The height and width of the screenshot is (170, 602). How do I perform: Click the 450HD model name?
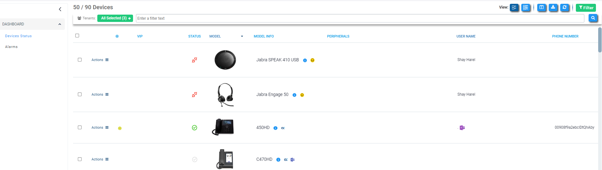(x=263, y=127)
